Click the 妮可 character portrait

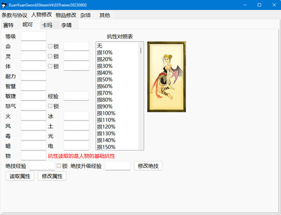coord(166,77)
